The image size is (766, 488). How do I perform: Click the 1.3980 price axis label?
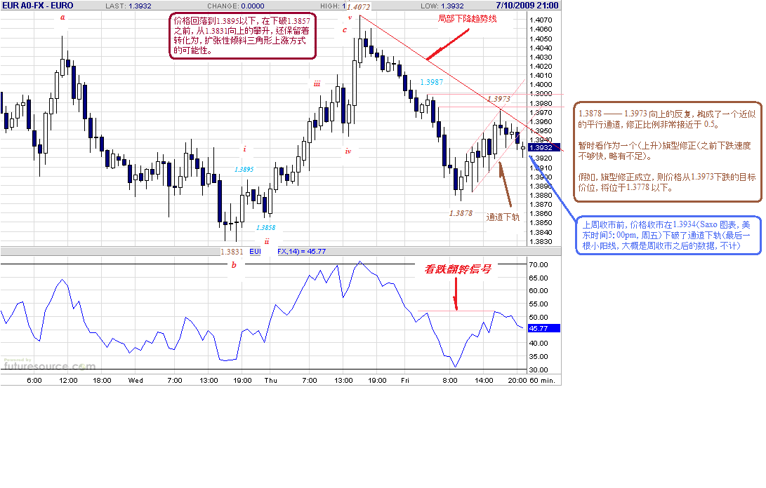(541, 104)
